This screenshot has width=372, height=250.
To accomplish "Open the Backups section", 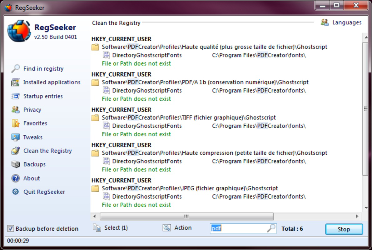I will click(x=34, y=164).
